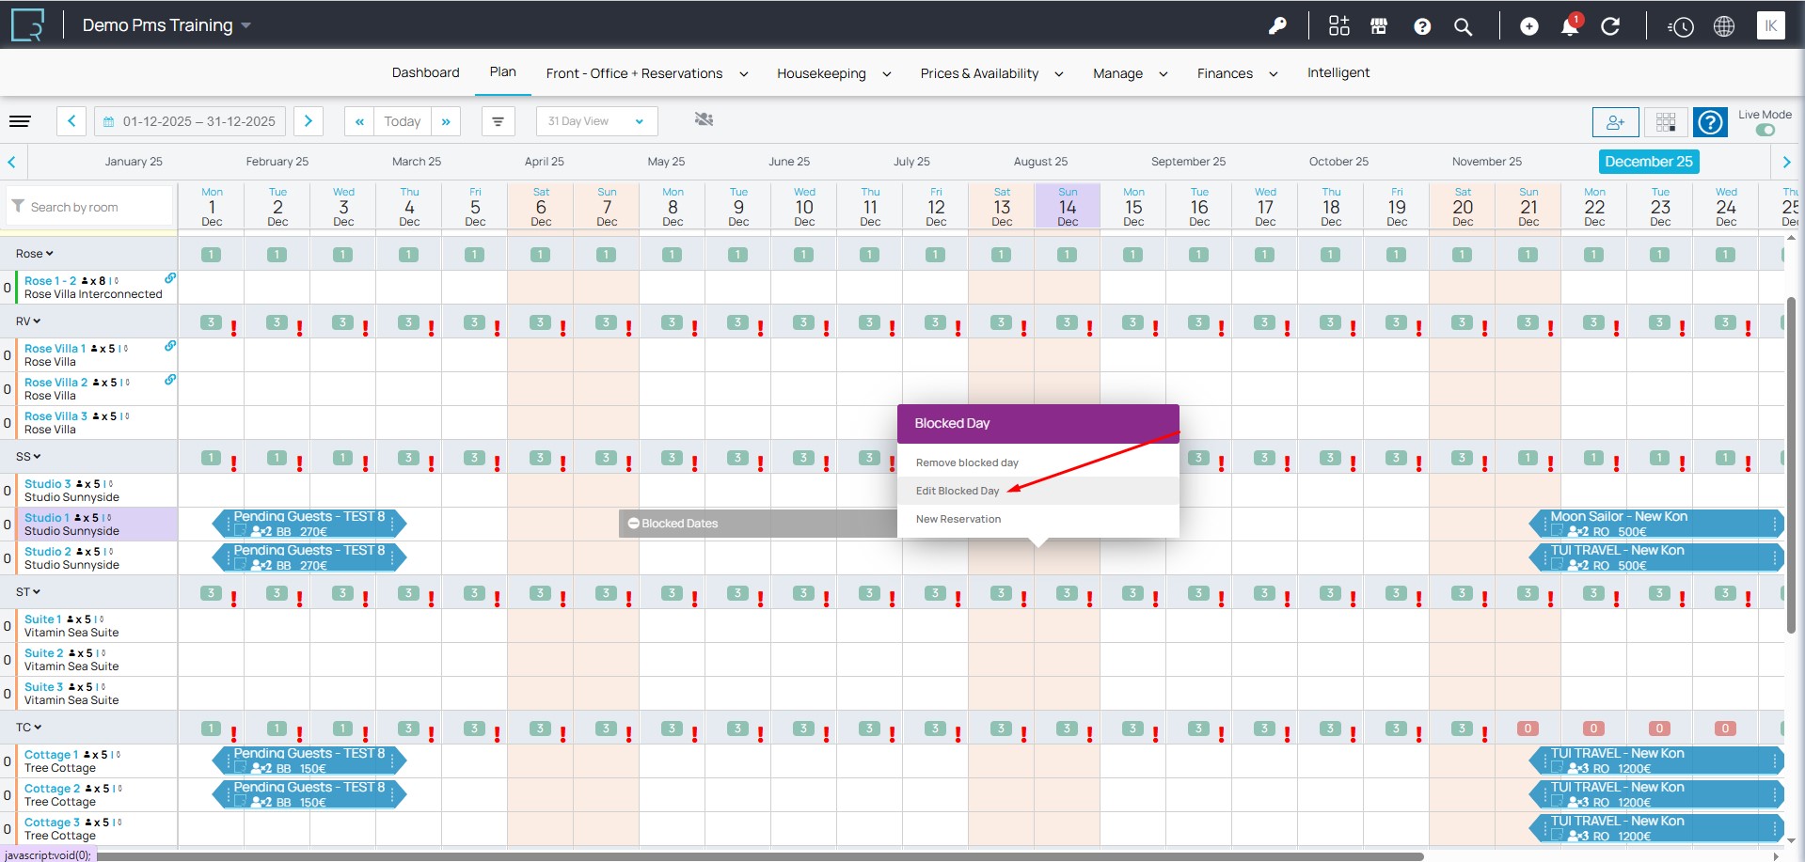Image resolution: width=1805 pixels, height=862 pixels.
Task: Click the crossed-out guests icon
Action: coord(704,119)
